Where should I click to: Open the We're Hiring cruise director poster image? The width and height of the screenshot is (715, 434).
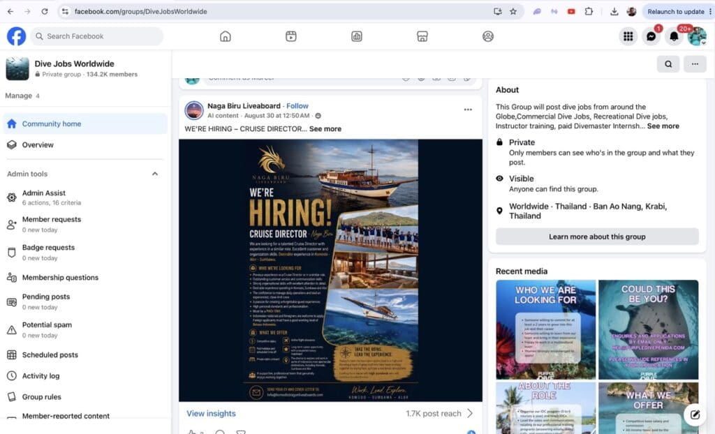tap(330, 270)
